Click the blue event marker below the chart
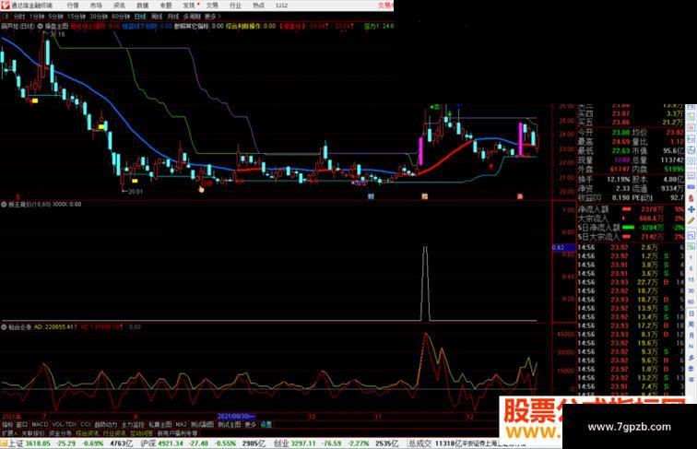 coord(371,196)
